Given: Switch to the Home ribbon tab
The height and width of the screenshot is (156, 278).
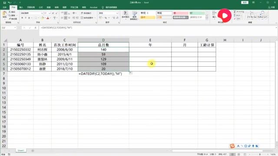Looking at the screenshot, I should pyautogui.click(x=13, y=7).
